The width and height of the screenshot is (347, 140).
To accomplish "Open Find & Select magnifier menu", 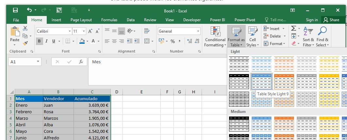I will click(x=322, y=37).
